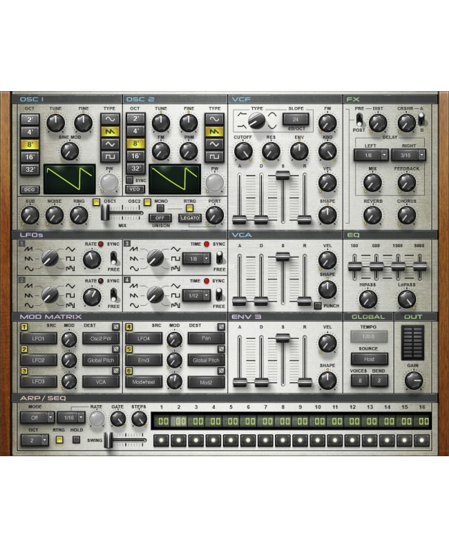Screen dimensions: 449x548
Task: Click the FX REVERB knob
Action: click(372, 215)
